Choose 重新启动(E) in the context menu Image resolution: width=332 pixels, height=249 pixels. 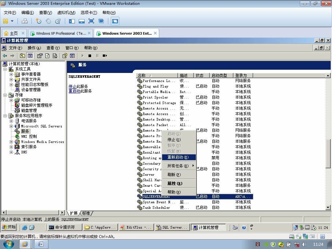pos(179,157)
